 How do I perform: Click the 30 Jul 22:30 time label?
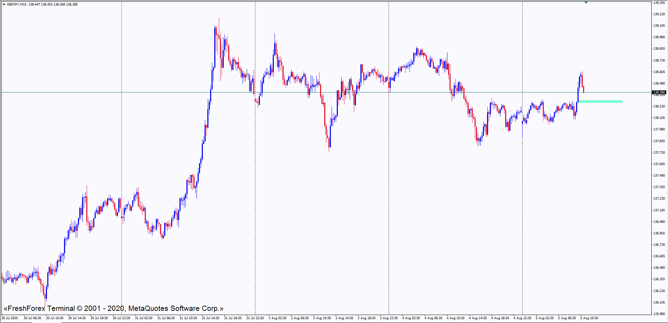click(121, 318)
